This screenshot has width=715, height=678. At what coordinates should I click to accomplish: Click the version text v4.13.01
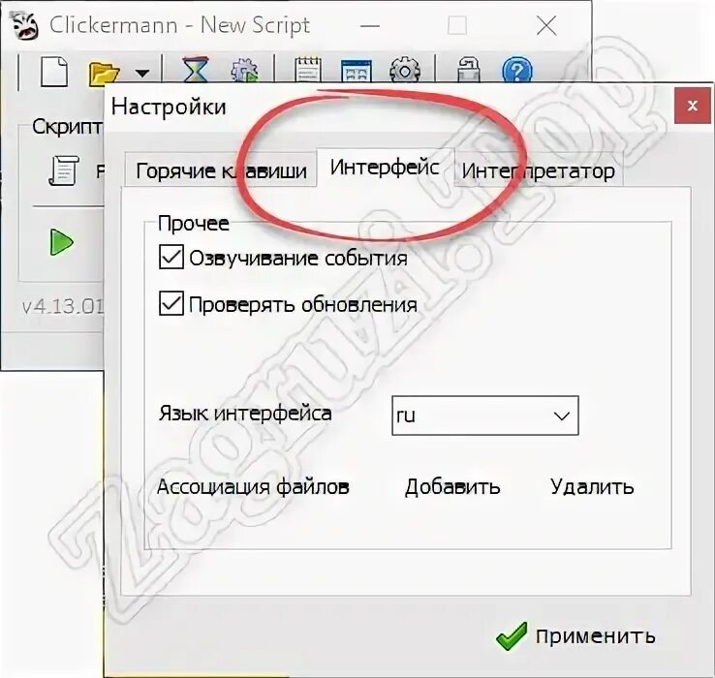coord(63,306)
